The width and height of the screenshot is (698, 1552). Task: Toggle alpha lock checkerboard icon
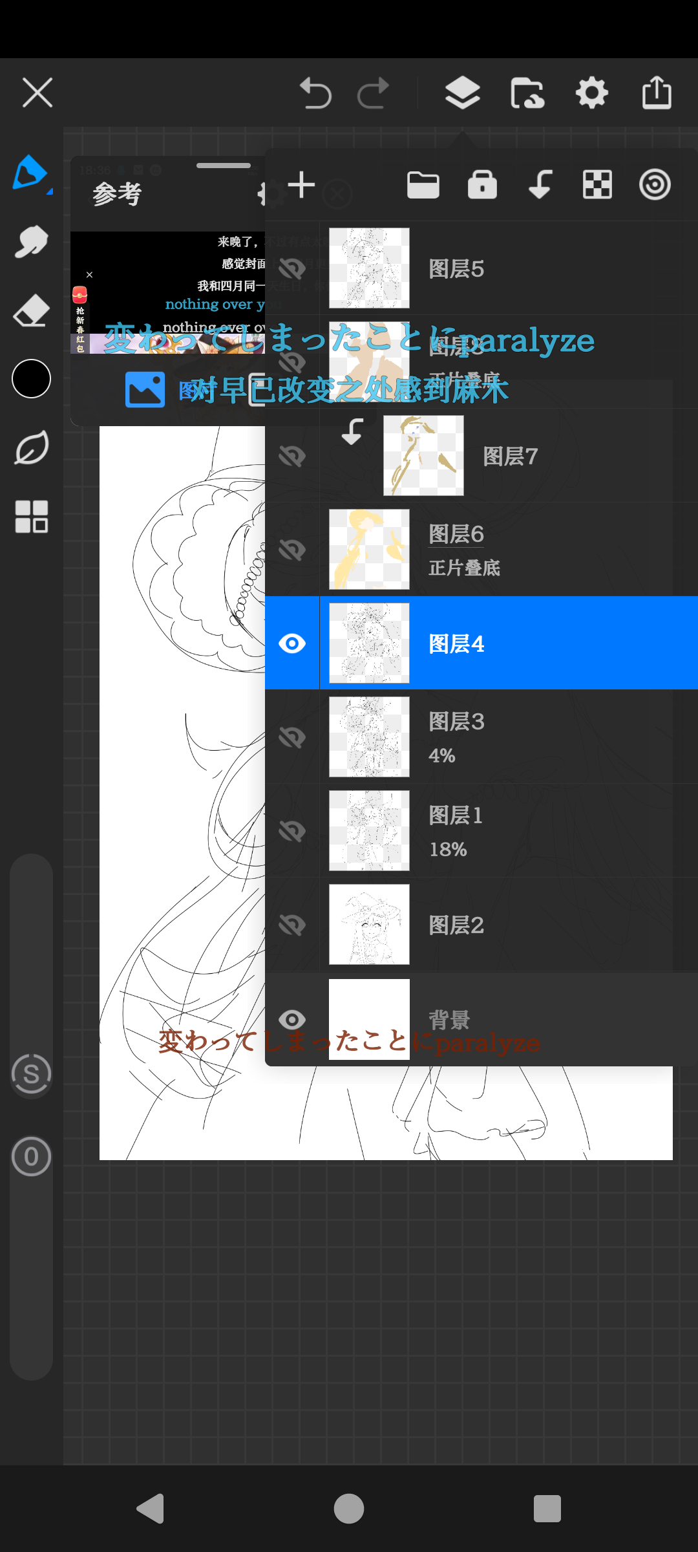coord(597,185)
